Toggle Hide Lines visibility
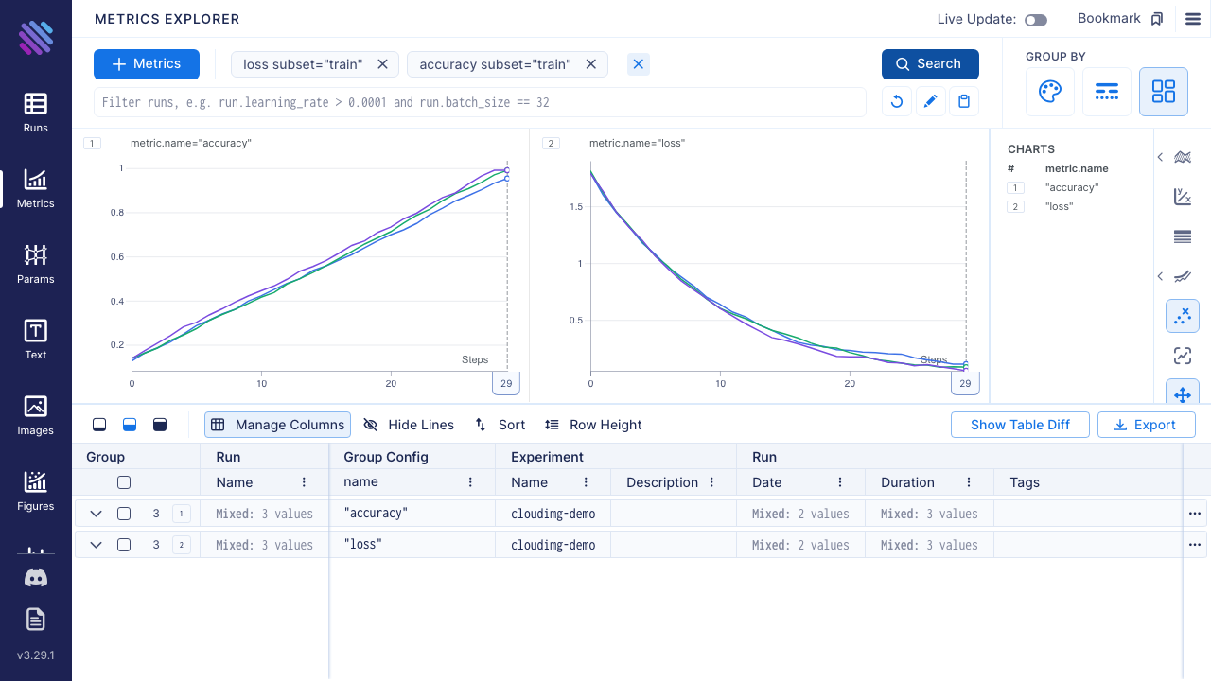The image size is (1211, 681). (409, 425)
